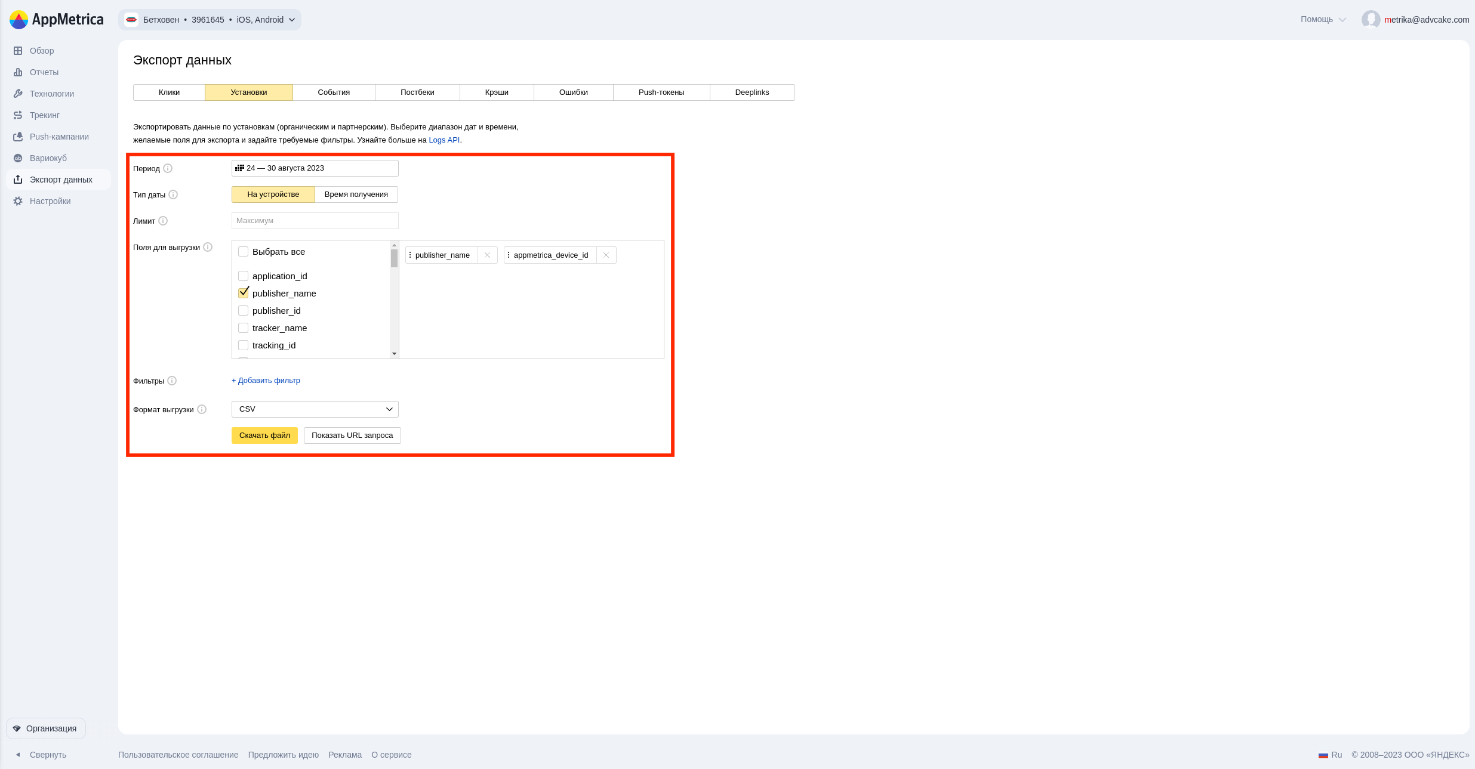Open the Обзор section icon
1475x769 pixels.
point(18,51)
